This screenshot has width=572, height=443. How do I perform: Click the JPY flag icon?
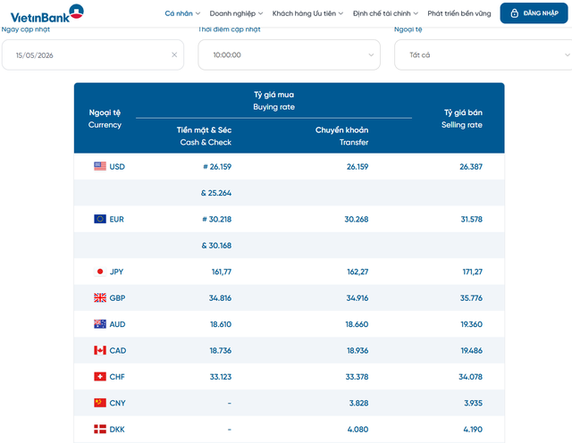point(100,272)
